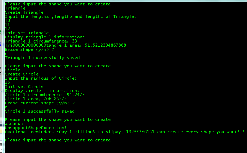This screenshot has width=247, height=153.
Task: Click the 'UnsupportShapeException!' error line
Action: click(36, 128)
